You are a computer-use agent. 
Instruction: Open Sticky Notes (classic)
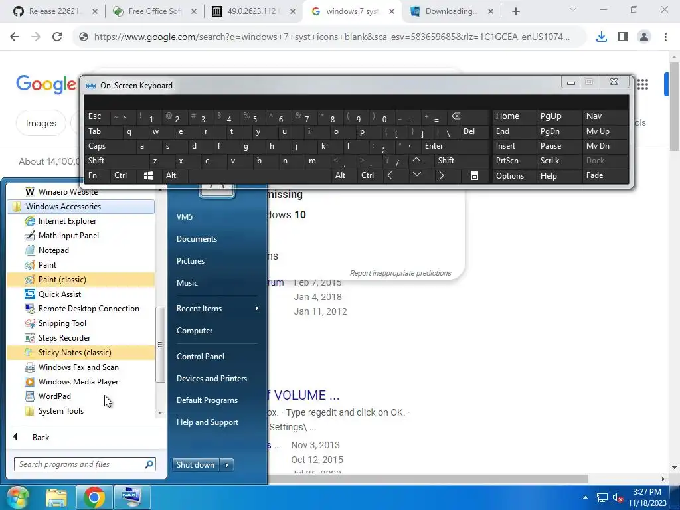click(x=80, y=353)
